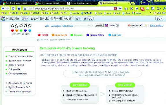Image resolution: width=166 pixels, height=105 pixels.
Task: Open the About Agoda navigation tab
Action: (59, 35)
